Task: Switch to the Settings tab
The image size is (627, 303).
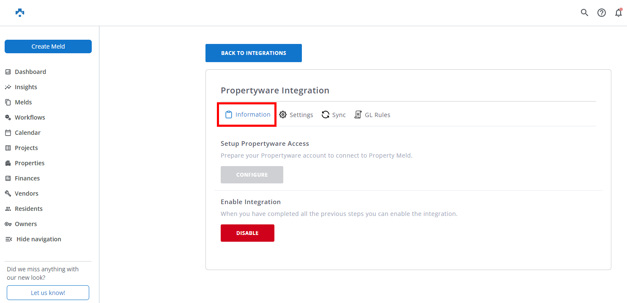Action: (296, 115)
